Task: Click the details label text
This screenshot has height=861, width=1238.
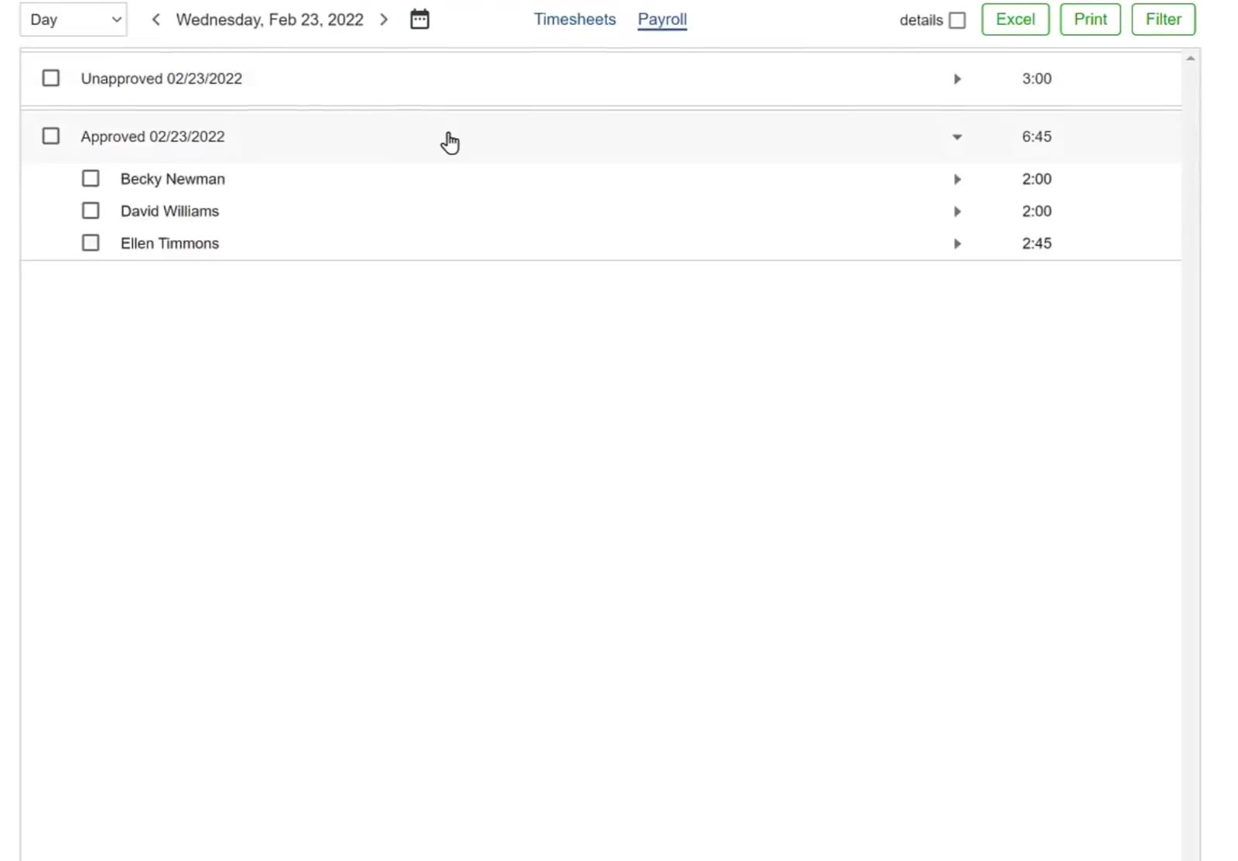Action: tap(921, 20)
